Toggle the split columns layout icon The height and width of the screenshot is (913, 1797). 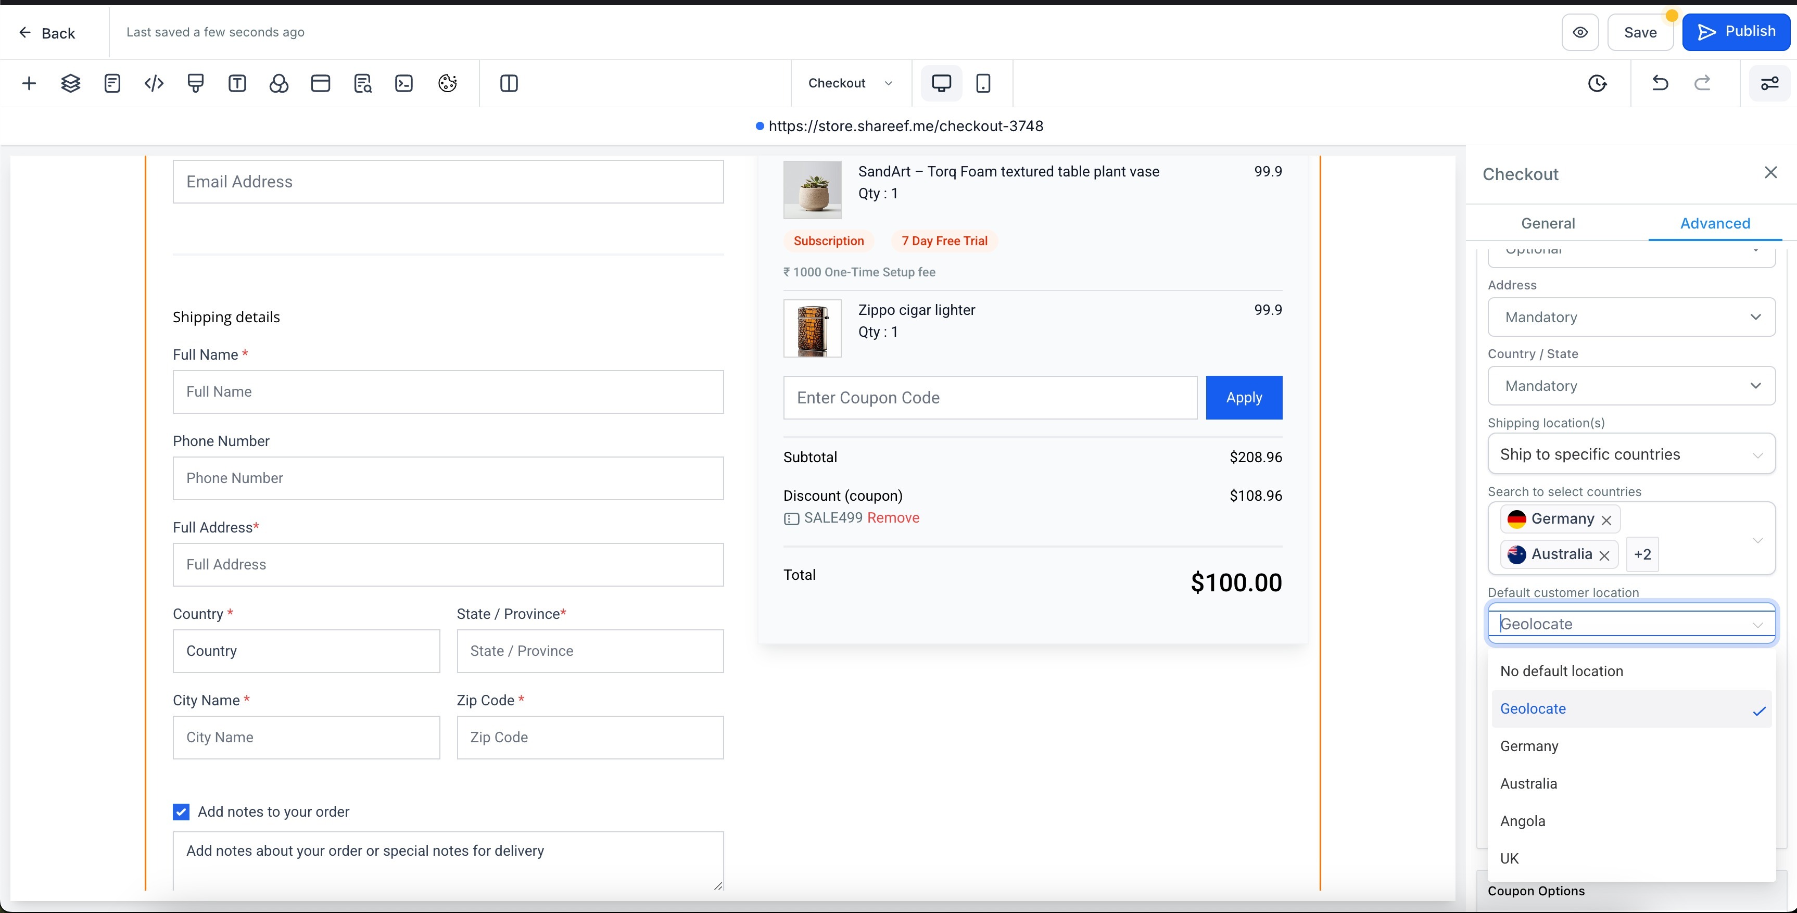pos(509,84)
